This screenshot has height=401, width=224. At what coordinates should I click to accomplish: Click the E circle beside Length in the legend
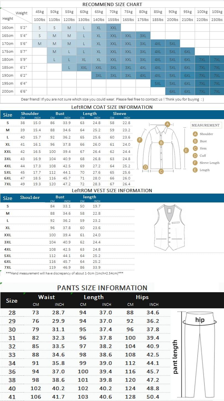[195, 170]
